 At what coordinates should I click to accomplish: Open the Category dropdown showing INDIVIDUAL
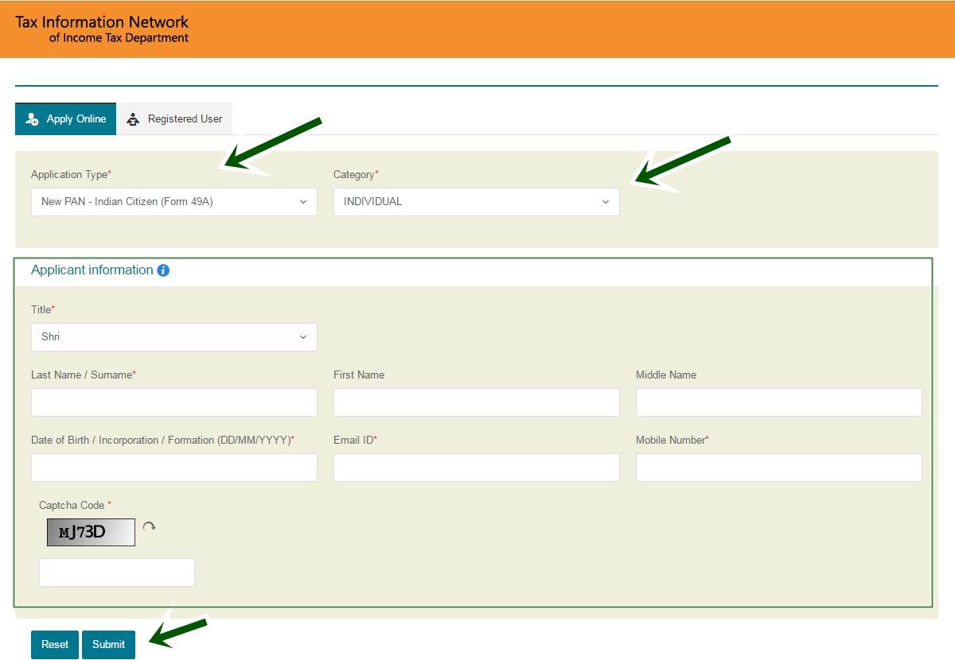tap(476, 201)
